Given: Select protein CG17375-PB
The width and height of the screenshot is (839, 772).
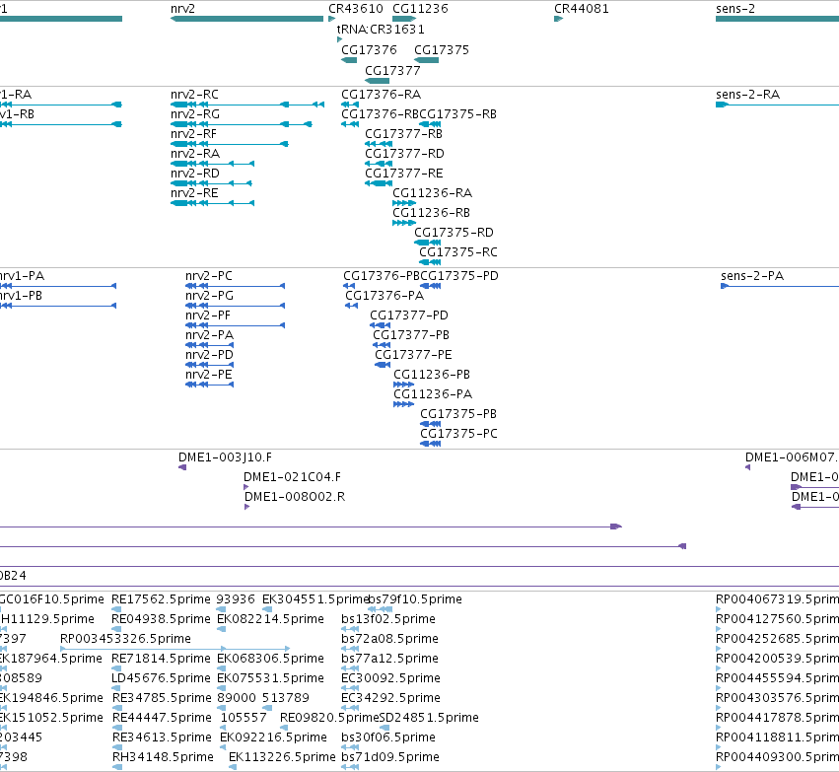Looking at the screenshot, I should 458,415.
